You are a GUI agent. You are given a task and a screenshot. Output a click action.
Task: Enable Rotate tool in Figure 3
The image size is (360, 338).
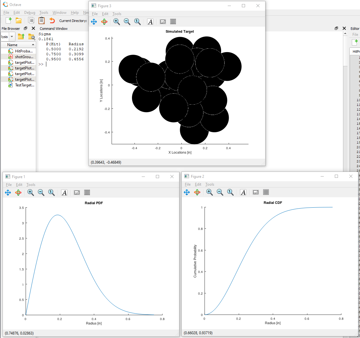104,22
